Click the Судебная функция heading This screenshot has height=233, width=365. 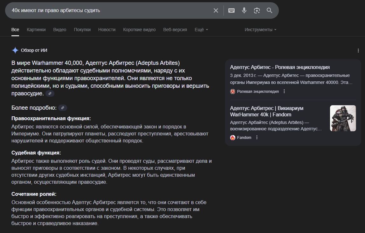click(36, 153)
